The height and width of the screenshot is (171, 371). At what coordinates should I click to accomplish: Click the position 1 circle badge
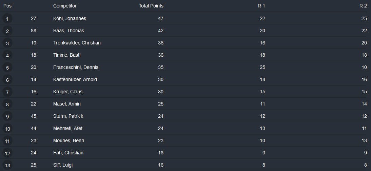click(x=7, y=19)
